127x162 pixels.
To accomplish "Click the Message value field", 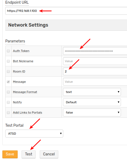I will 95,82.
